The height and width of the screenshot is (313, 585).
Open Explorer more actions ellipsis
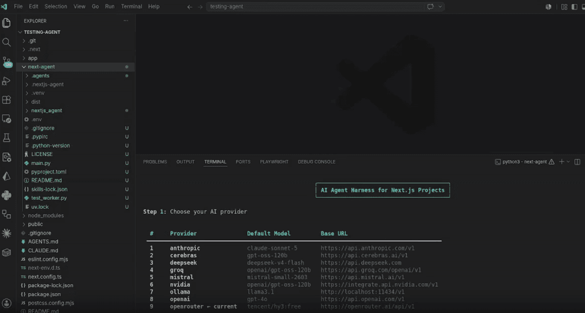point(126,21)
